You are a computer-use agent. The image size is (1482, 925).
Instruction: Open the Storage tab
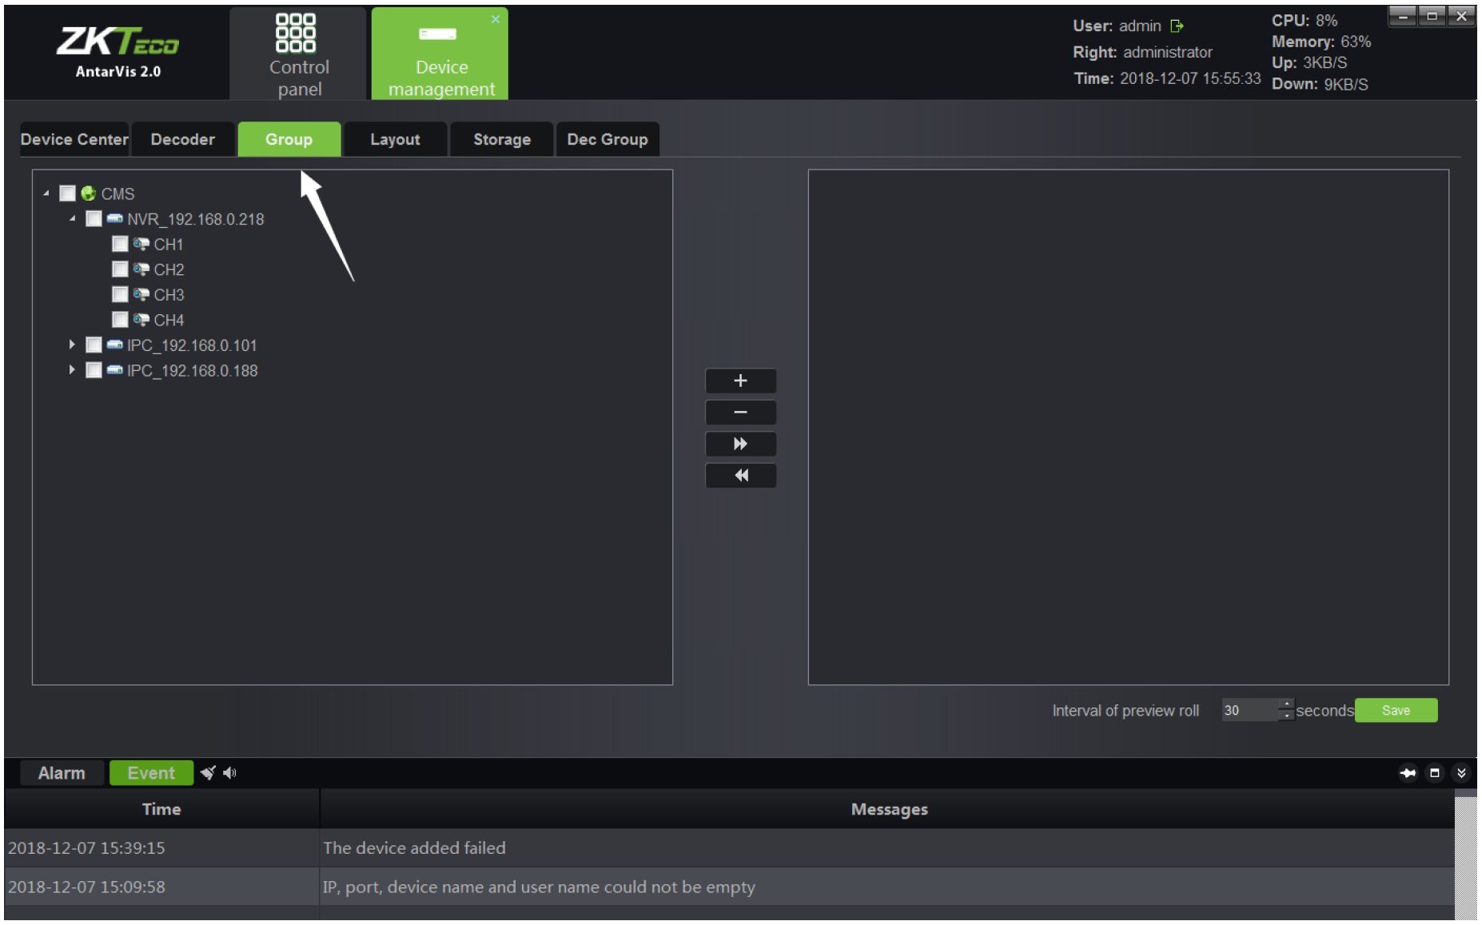pos(501,139)
